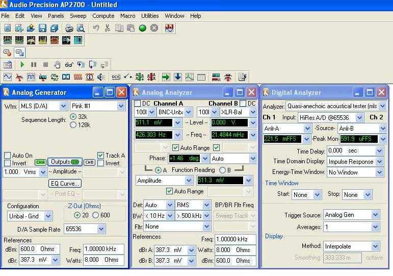Screen dimensions: 393x276
Task: Click Analog Analyzer Freq 1.00000 kHz reference field
Action: click(x=235, y=239)
